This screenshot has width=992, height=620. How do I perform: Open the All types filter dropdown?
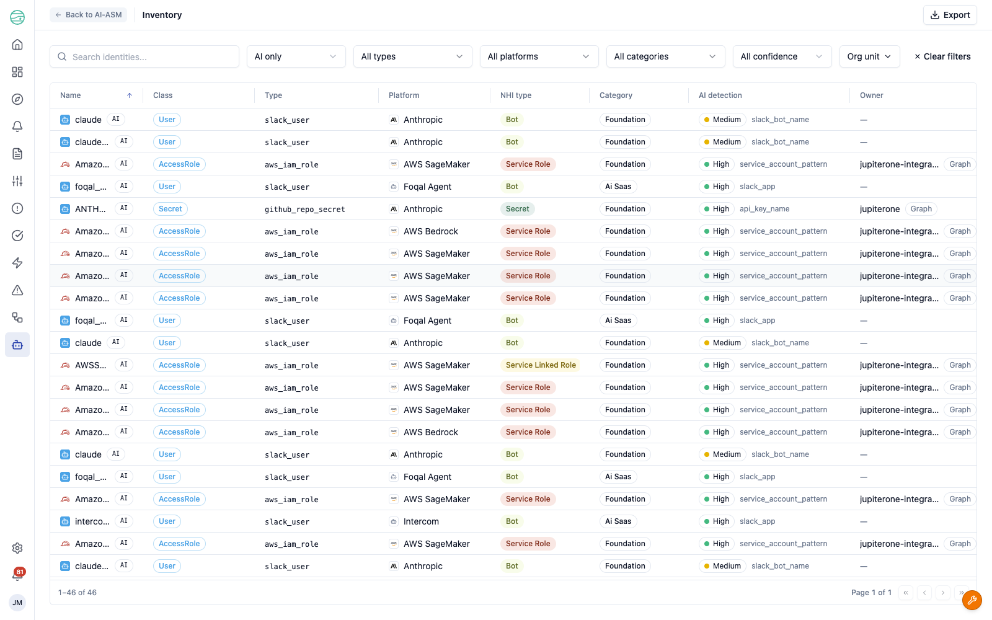pyautogui.click(x=413, y=56)
